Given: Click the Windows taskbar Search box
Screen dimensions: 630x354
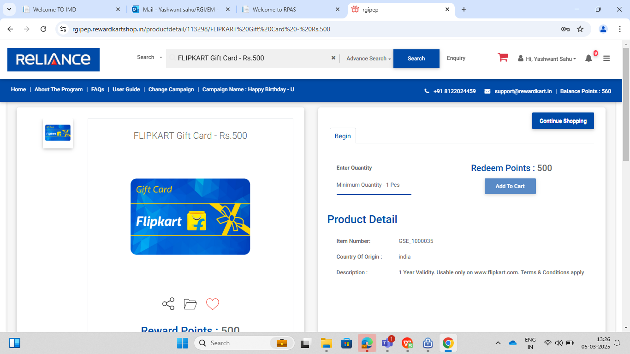Looking at the screenshot, I should click(244, 343).
